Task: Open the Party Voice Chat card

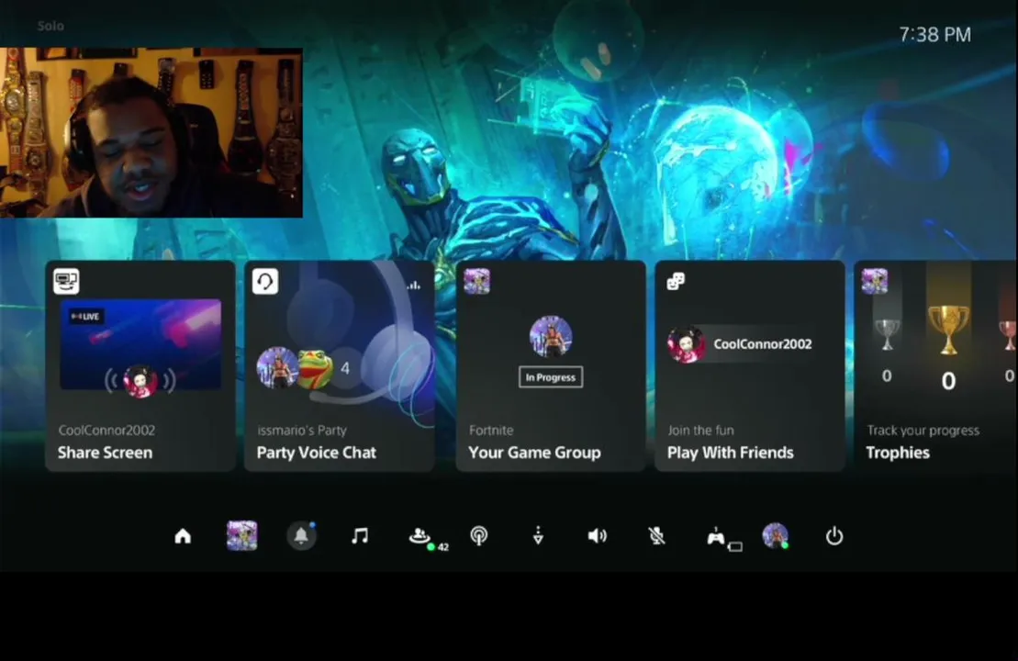Action: (x=339, y=366)
